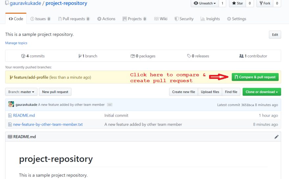Screen dimensions: 289x179
Task: Click the forks count next to Fork
Action: (x=277, y=3)
